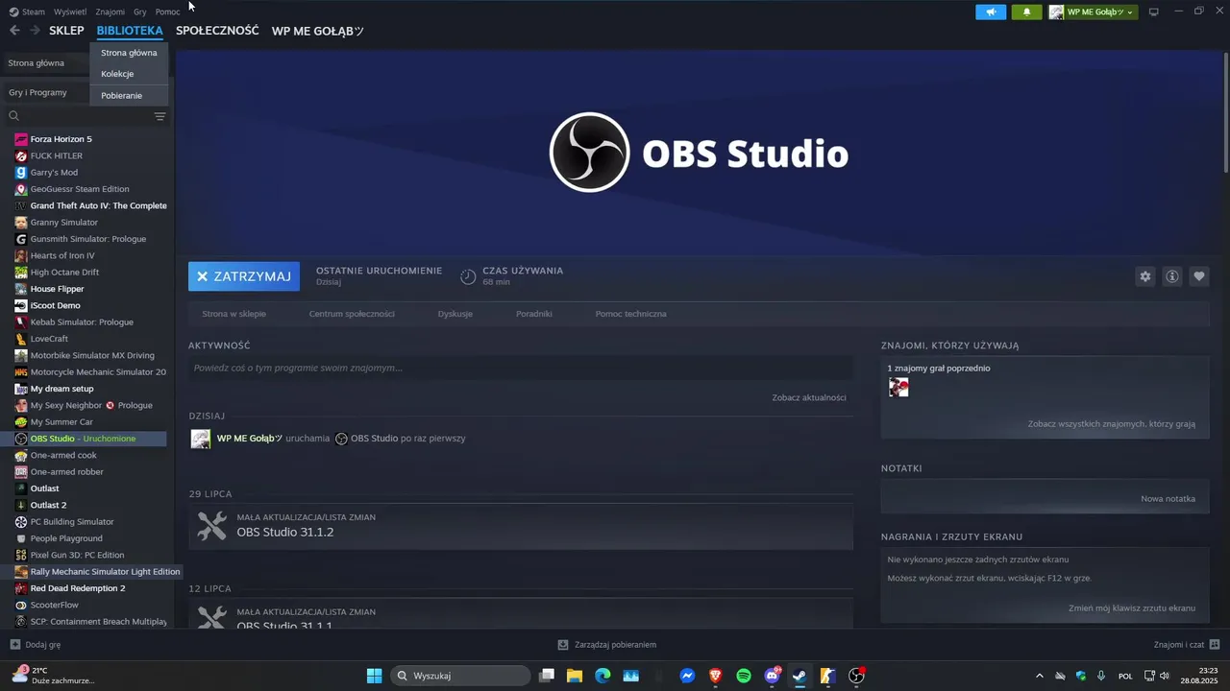Click Zarządzaj pobieraniem at bottom
The image size is (1230, 691).
click(607, 645)
